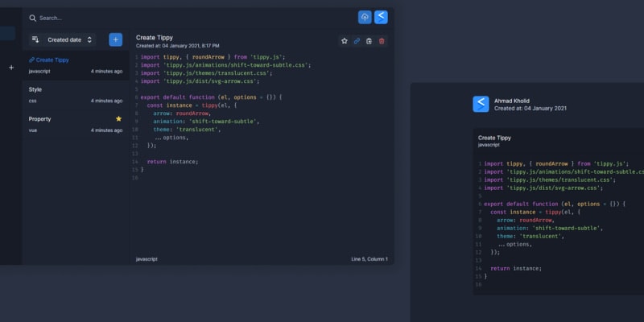The height and width of the screenshot is (322, 644).
Task: Delete the snippet with the red trash icon
Action: click(x=382, y=41)
